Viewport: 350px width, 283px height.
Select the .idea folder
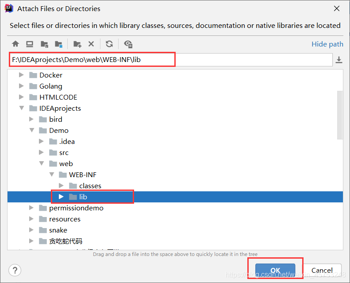62,142
